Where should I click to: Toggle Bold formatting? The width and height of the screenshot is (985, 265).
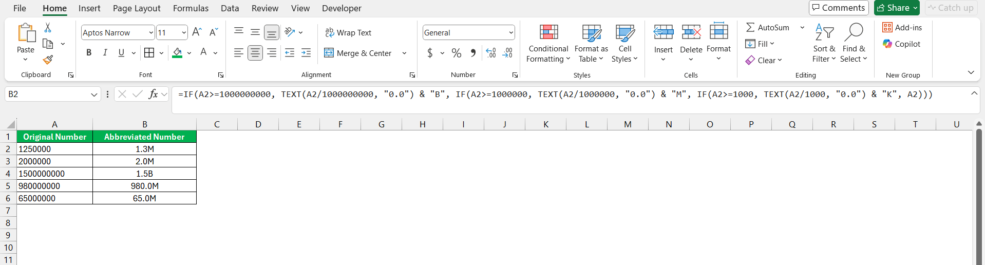pyautogui.click(x=89, y=52)
